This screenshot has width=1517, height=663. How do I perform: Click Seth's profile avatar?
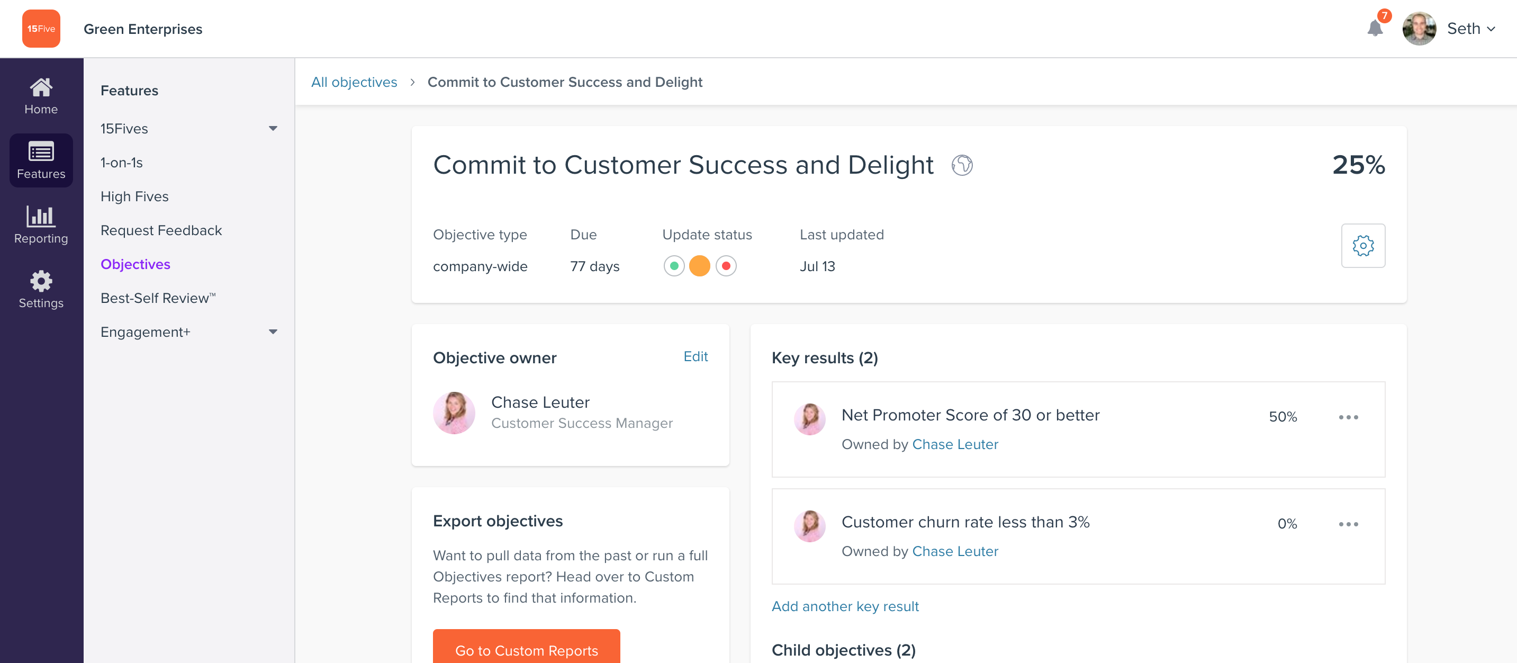click(1419, 28)
